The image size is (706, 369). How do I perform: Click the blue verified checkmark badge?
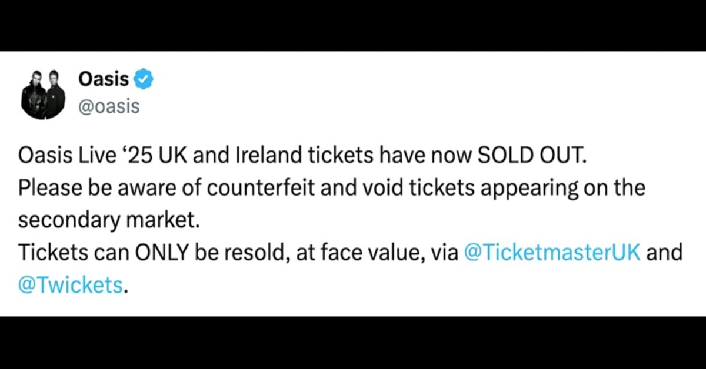click(x=144, y=79)
